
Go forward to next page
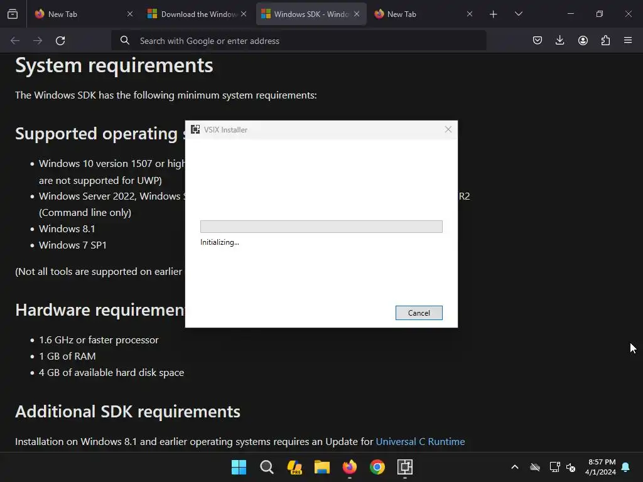tap(38, 41)
